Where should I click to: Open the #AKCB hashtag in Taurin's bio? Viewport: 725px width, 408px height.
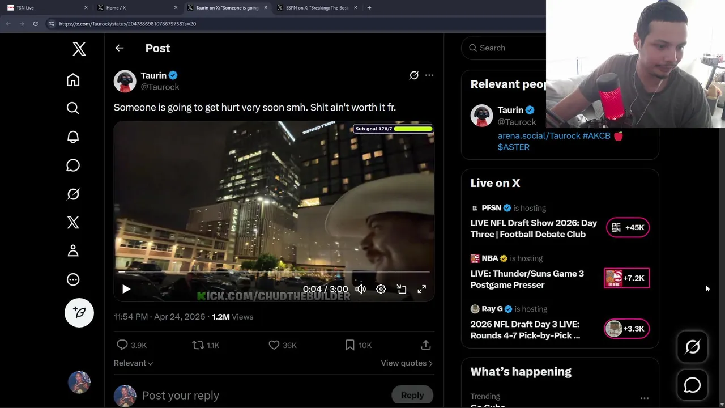point(596,136)
